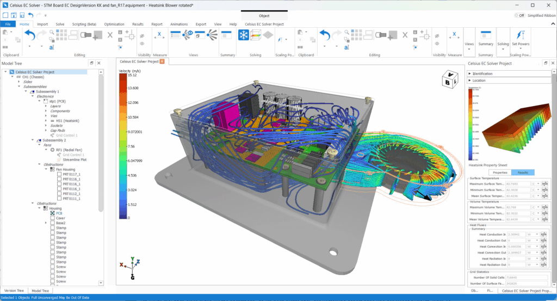Select the Streamline Plot tree item

pos(74,159)
